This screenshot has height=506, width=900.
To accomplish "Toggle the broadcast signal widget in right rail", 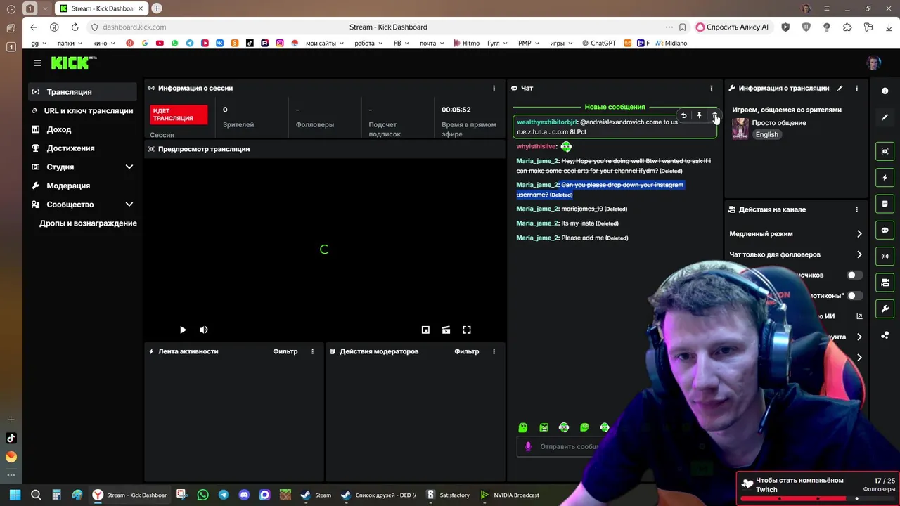I will coord(885,257).
